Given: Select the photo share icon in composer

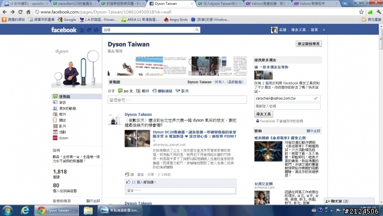Looking at the screenshot, I should (138, 91).
